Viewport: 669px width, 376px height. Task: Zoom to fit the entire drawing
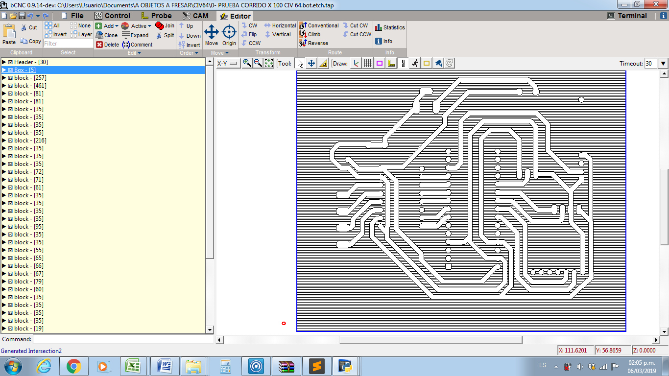click(x=268, y=63)
